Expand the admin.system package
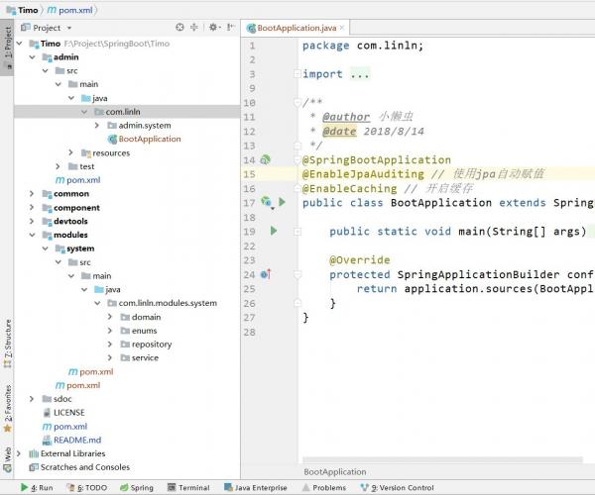 pyautogui.click(x=97, y=126)
